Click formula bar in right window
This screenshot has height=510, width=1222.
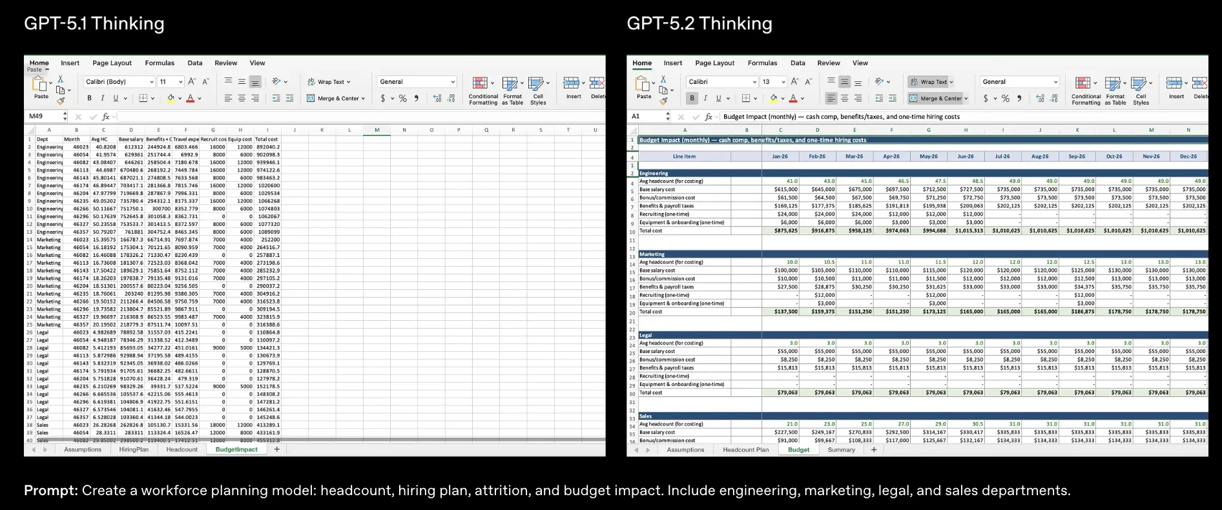tap(962, 117)
